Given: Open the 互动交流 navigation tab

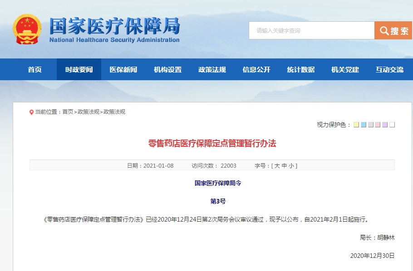Looking at the screenshot, I should pyautogui.click(x=389, y=69).
